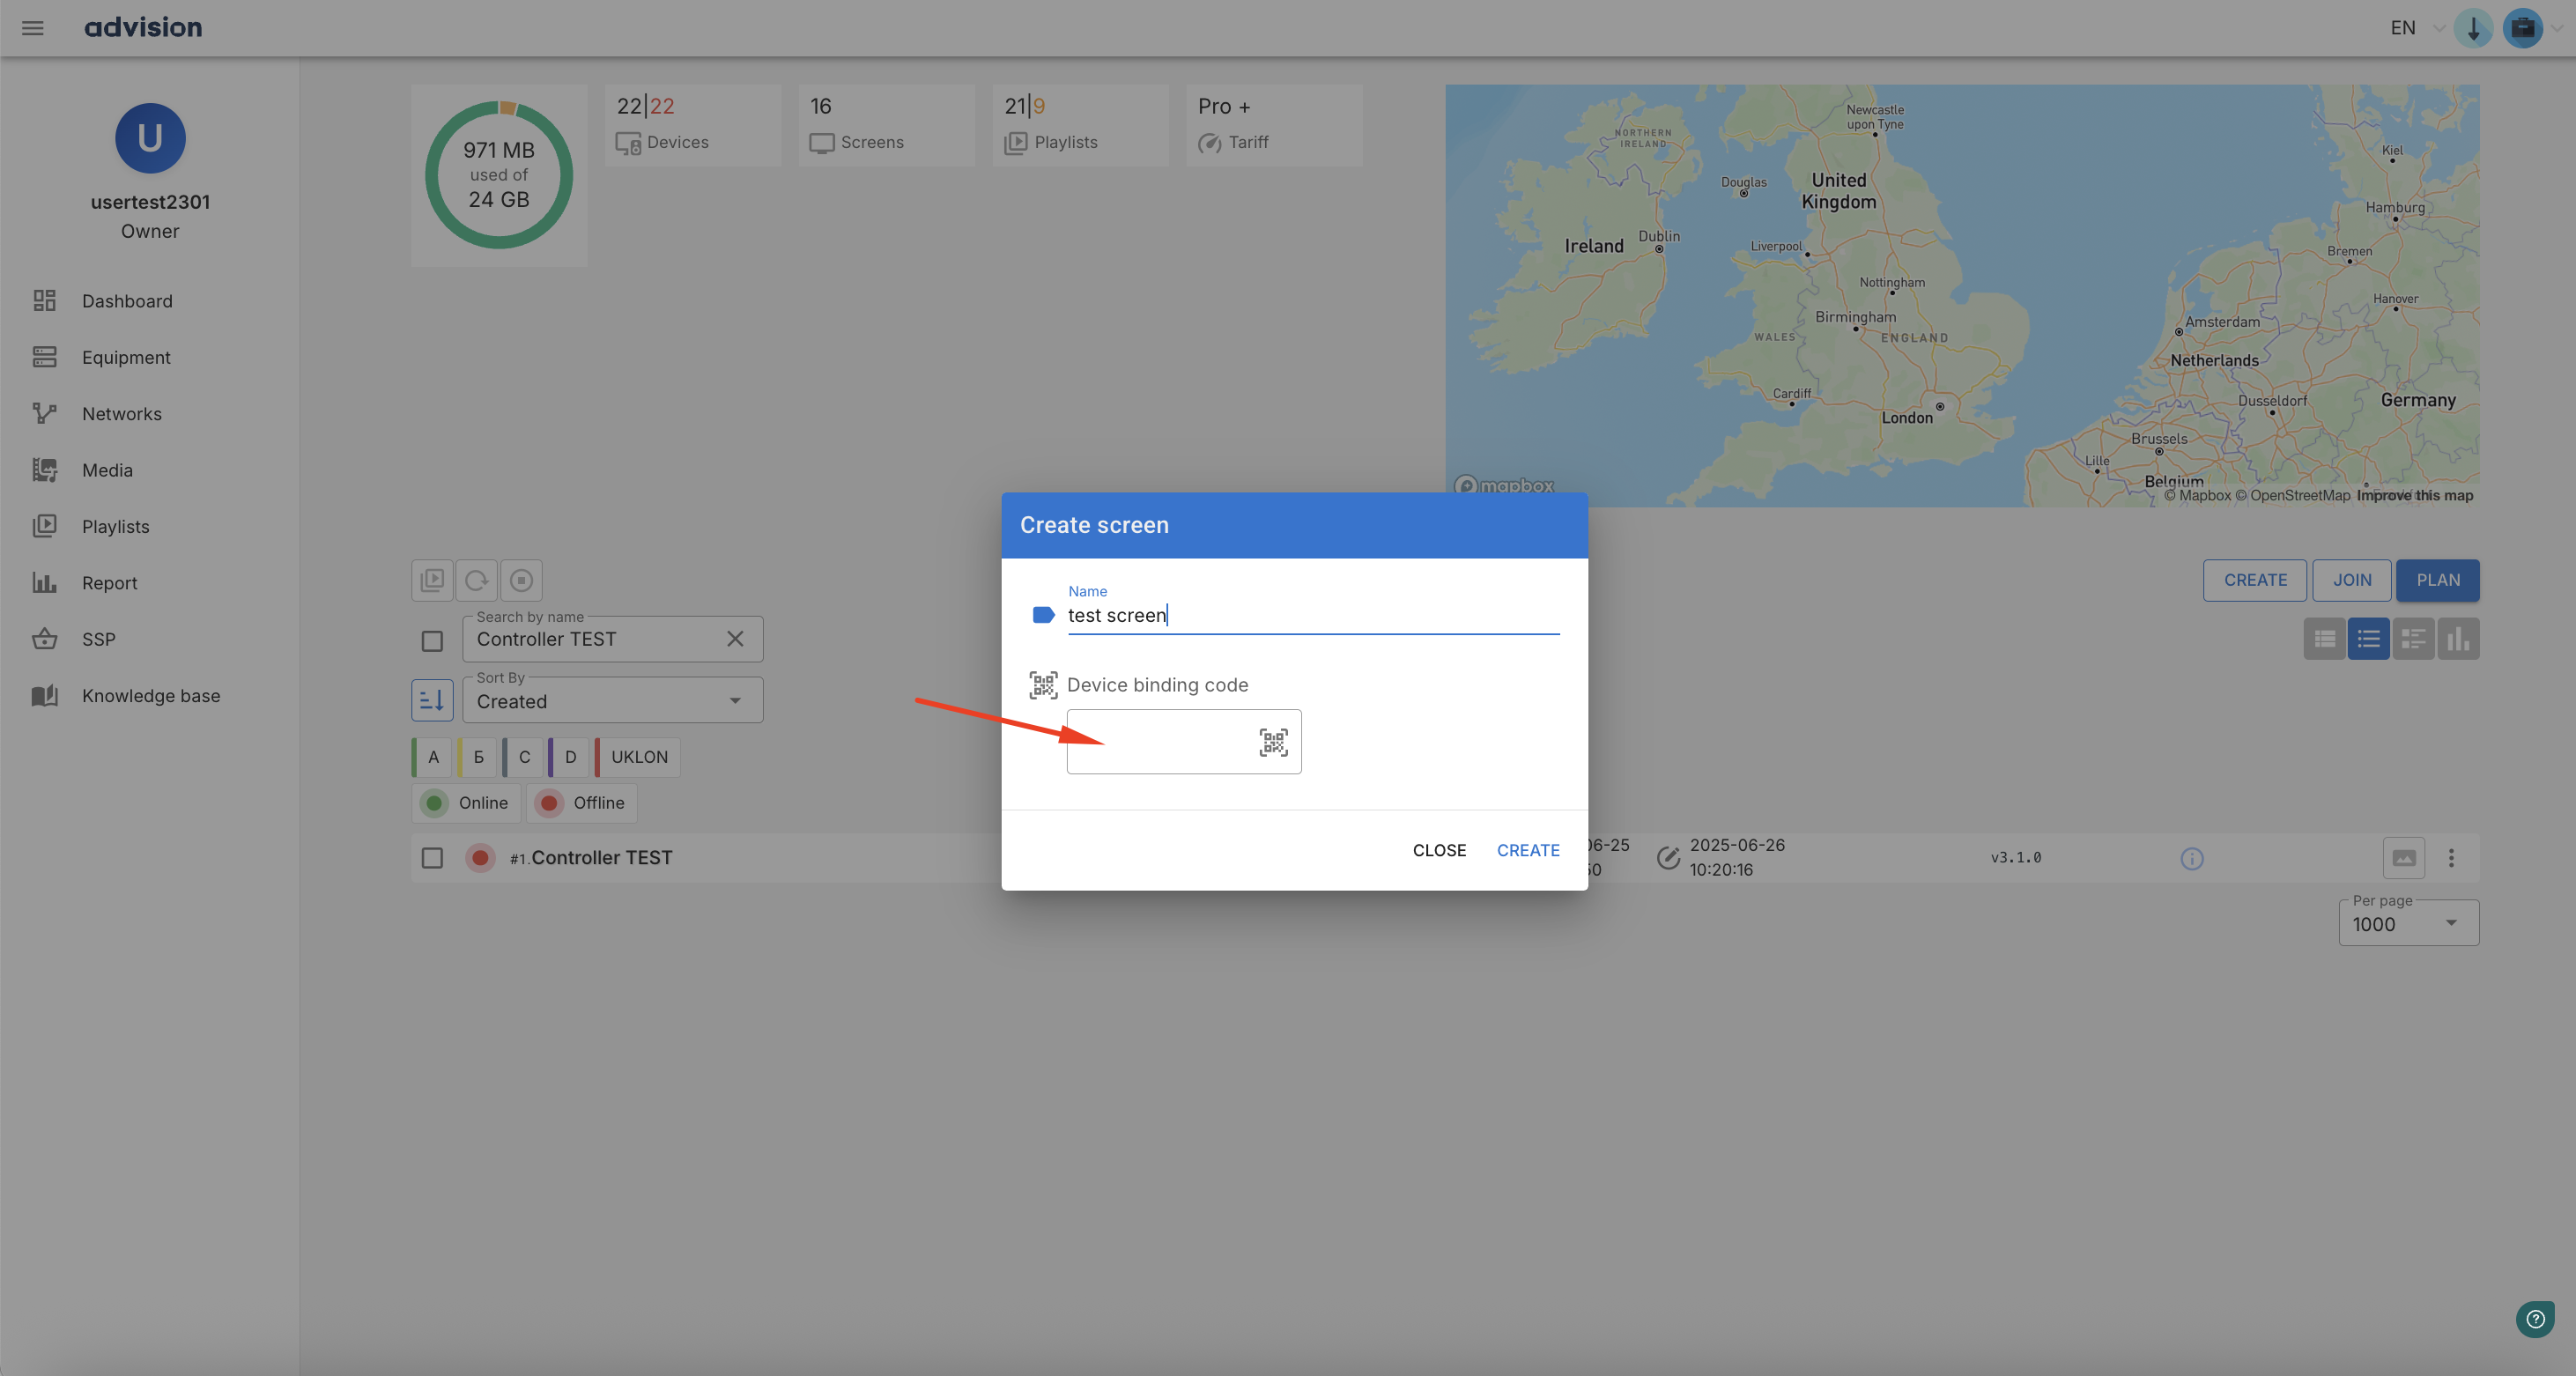This screenshot has height=1376, width=2576.
Task: Check the select-all checkbox beside search
Action: [432, 641]
